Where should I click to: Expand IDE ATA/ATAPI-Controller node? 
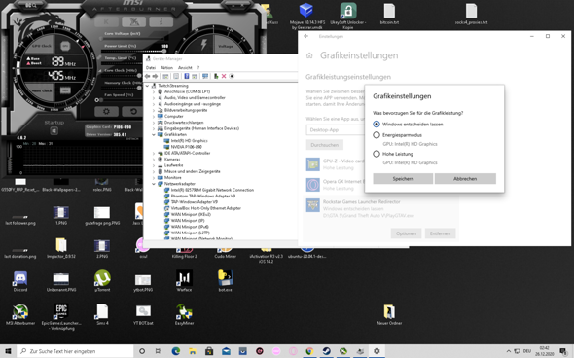pos(154,154)
